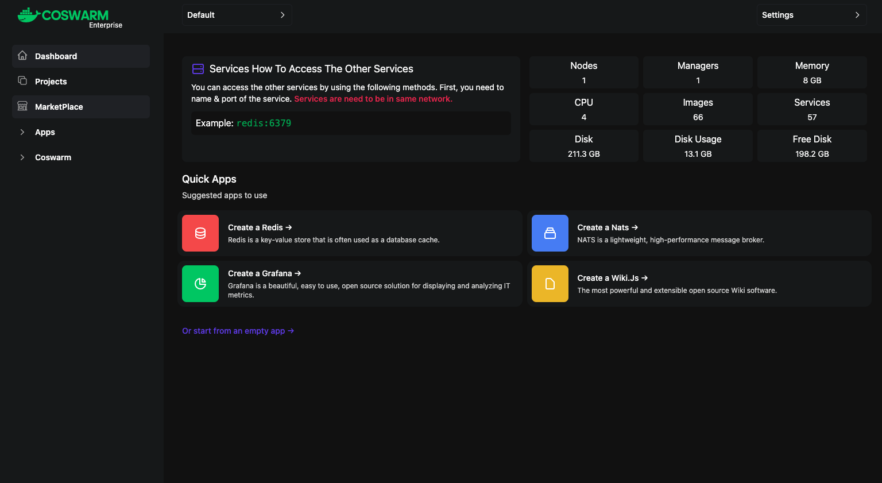Viewport: 882px width, 483px height.
Task: Click the Enterprise label under logo
Action: [106, 25]
